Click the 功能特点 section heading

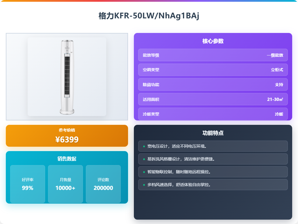coord(213,133)
